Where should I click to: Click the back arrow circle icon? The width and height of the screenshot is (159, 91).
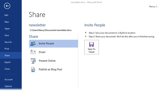tap(7, 6)
